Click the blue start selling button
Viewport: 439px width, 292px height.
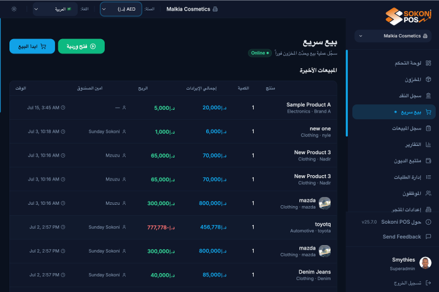32,46
